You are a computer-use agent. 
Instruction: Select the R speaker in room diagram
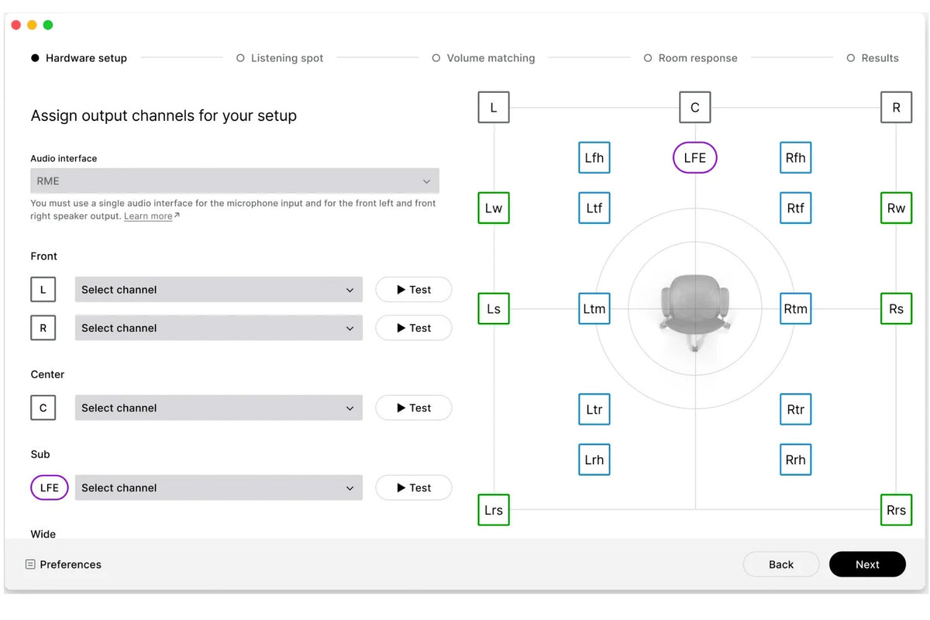coord(897,108)
